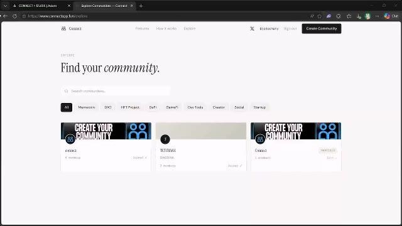The height and width of the screenshot is (226, 402).
Task: Click the subtitle under TESTHAHA name
Action: pyautogui.click(x=167, y=158)
